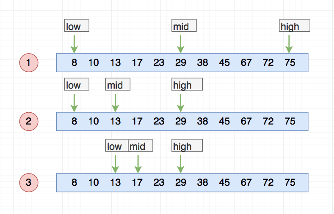
Task: Select the high label box in the third row
Action: pyautogui.click(x=187, y=146)
